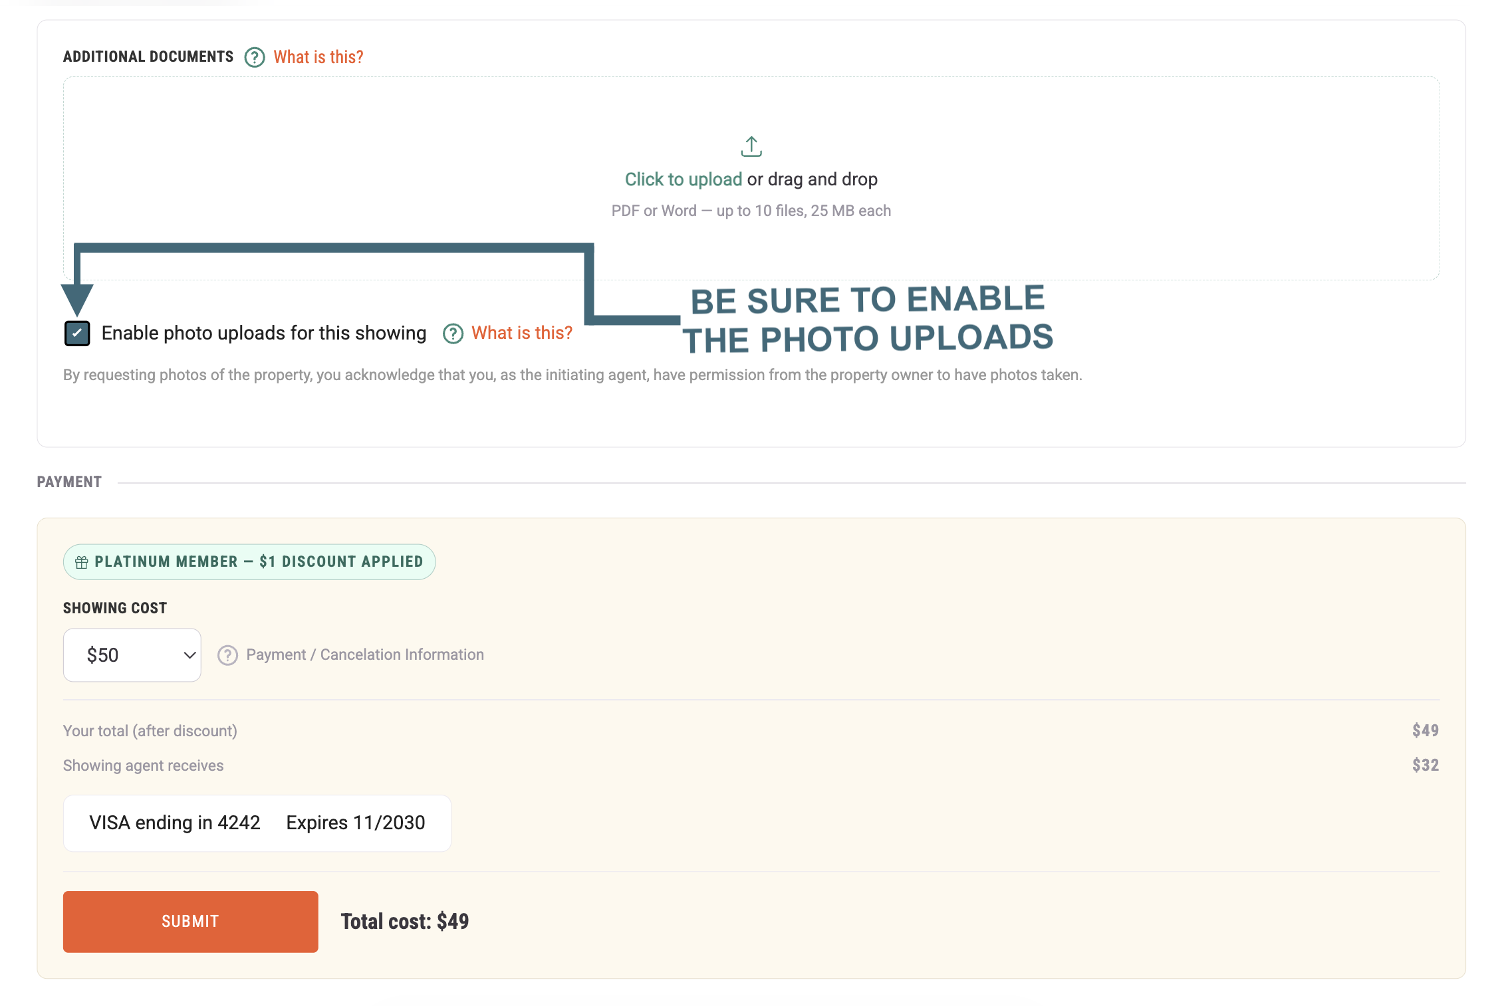This screenshot has height=1006, width=1512.
Task: Click the 'Click to upload' link
Action: [x=684, y=179]
